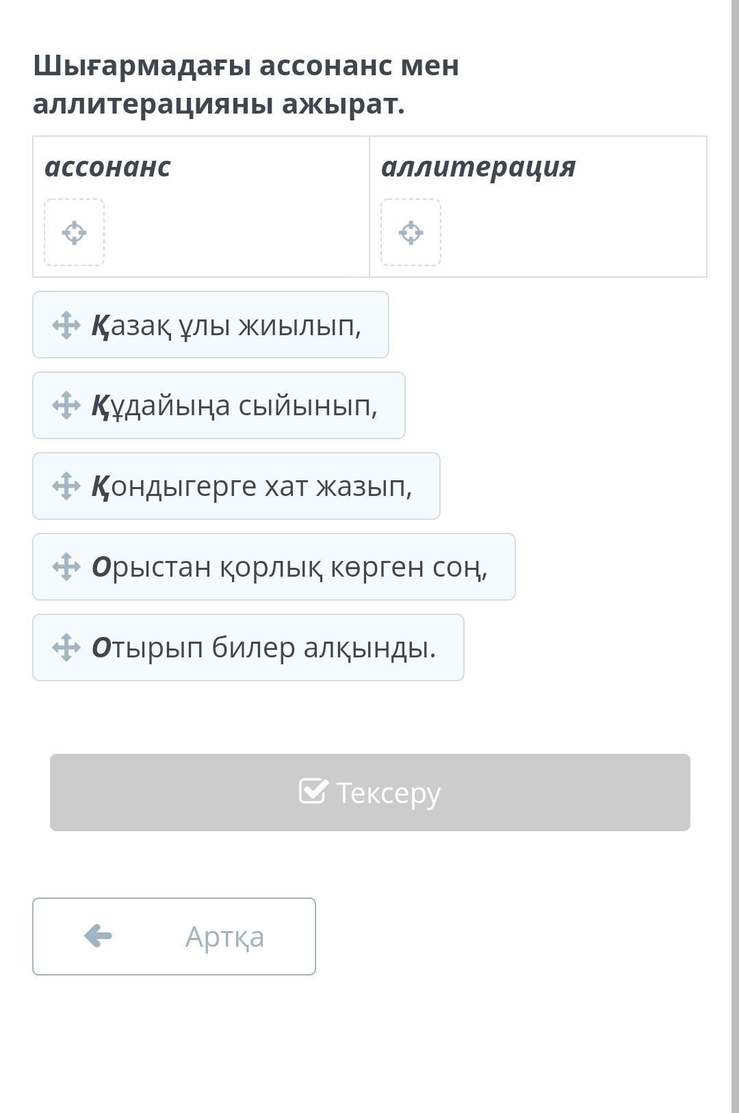Click move handle icon on Құдайыңа сыйынып
The image size is (739, 1113).
66,405
